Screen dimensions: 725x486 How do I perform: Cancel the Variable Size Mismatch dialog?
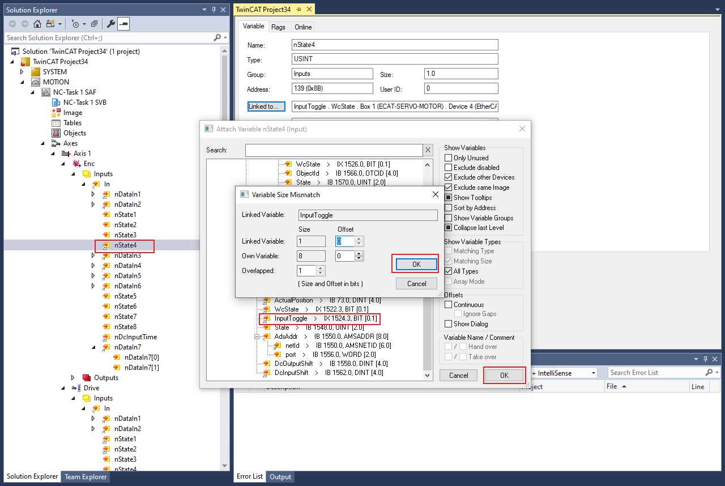416,284
